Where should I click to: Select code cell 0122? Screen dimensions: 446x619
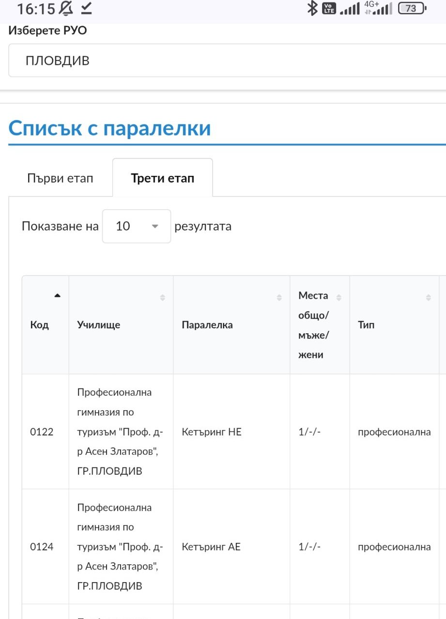[42, 432]
